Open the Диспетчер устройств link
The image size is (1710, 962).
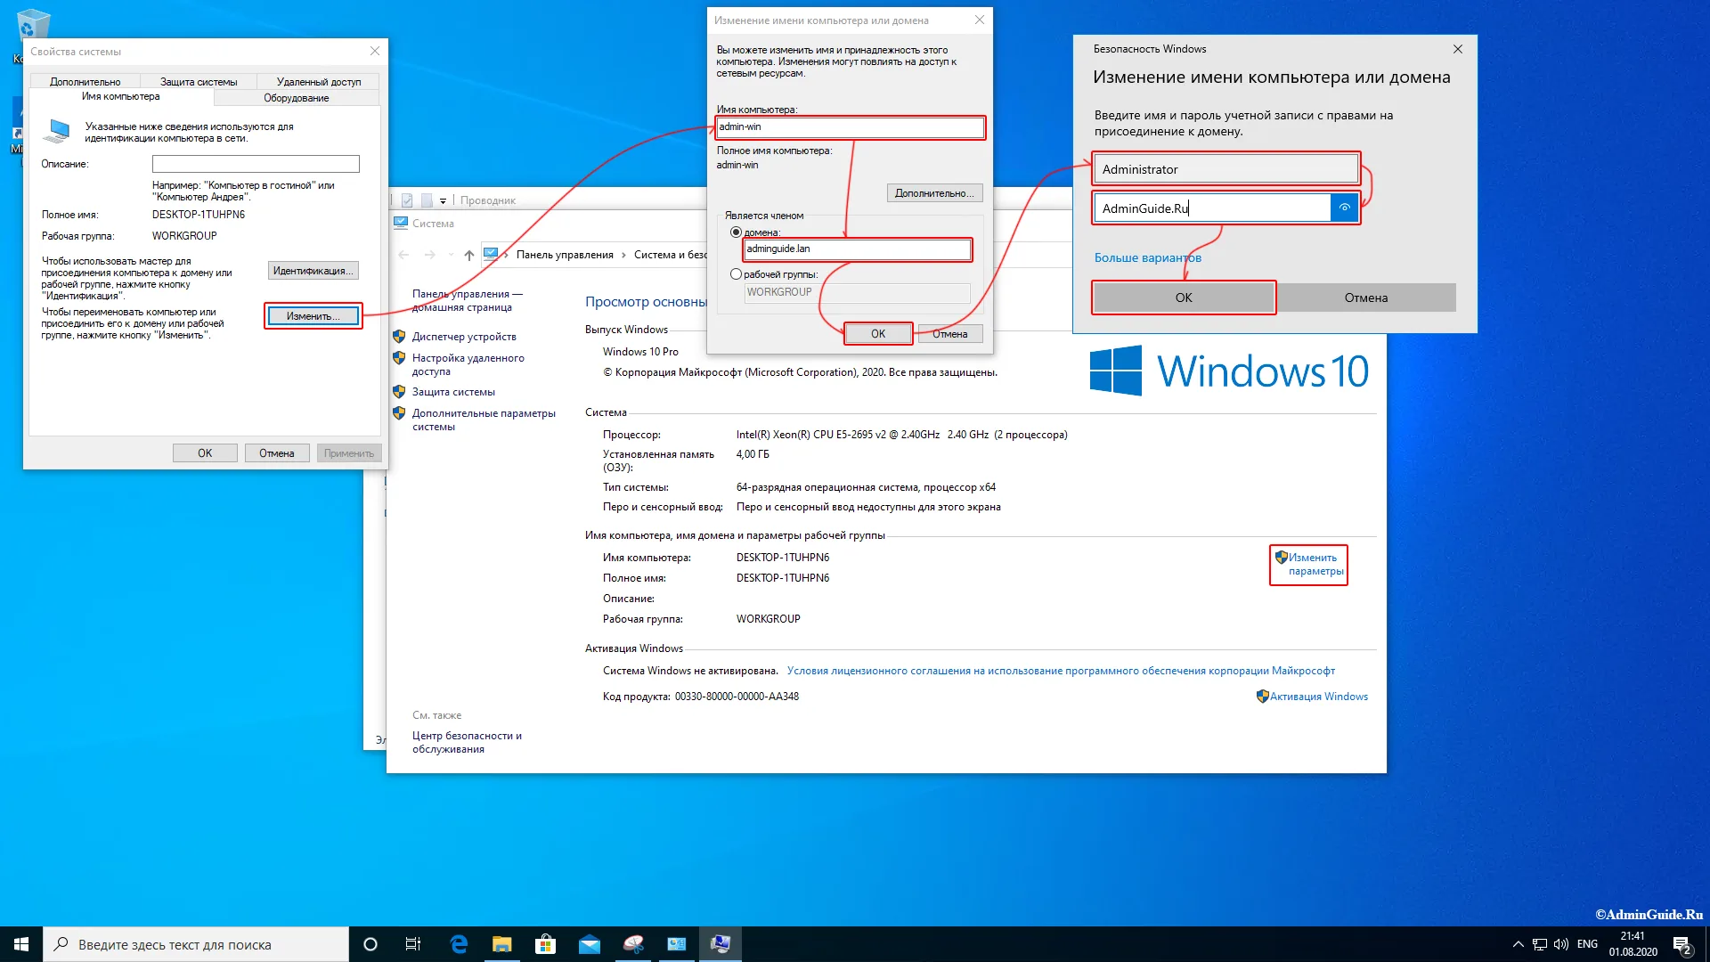tap(464, 337)
